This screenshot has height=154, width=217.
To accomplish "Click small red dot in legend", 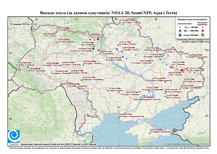I will click(203, 28).
